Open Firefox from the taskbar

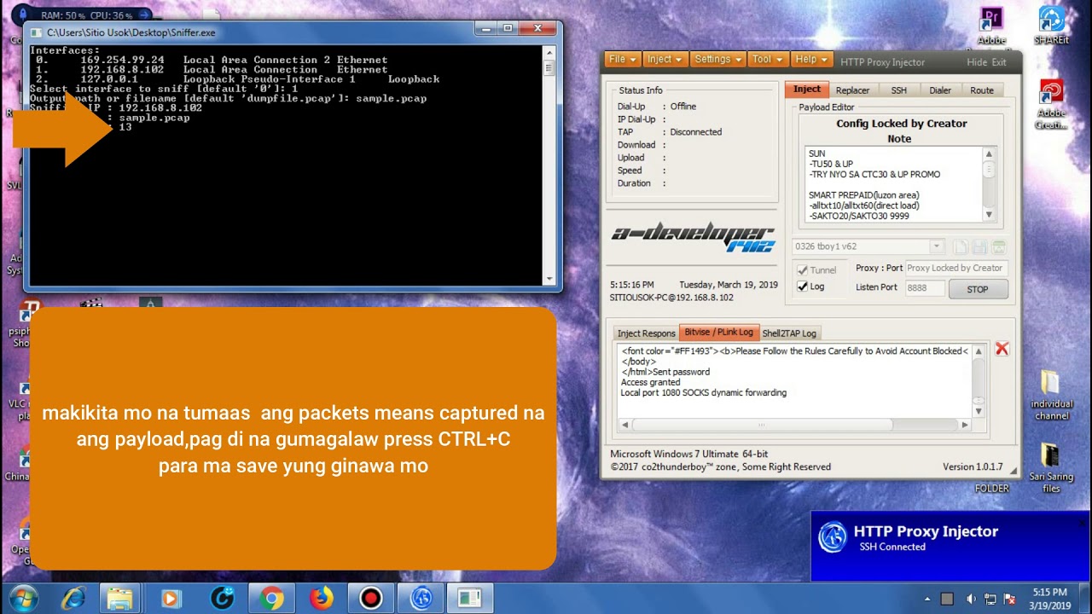point(321,599)
